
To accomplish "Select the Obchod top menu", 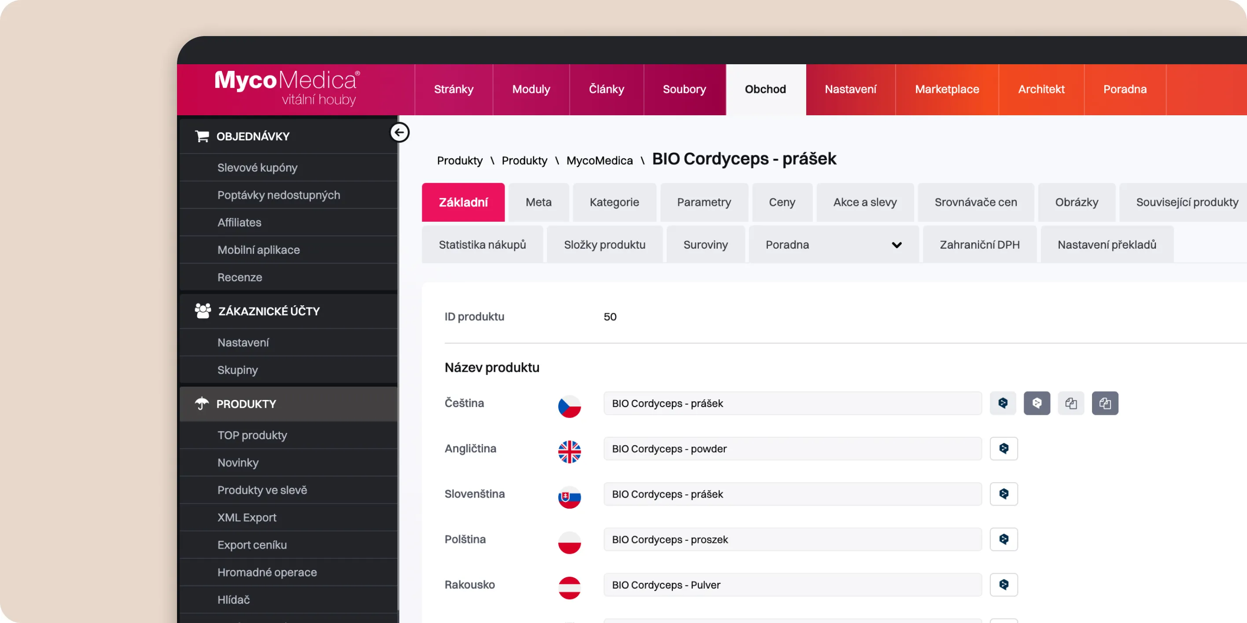I will [x=765, y=89].
